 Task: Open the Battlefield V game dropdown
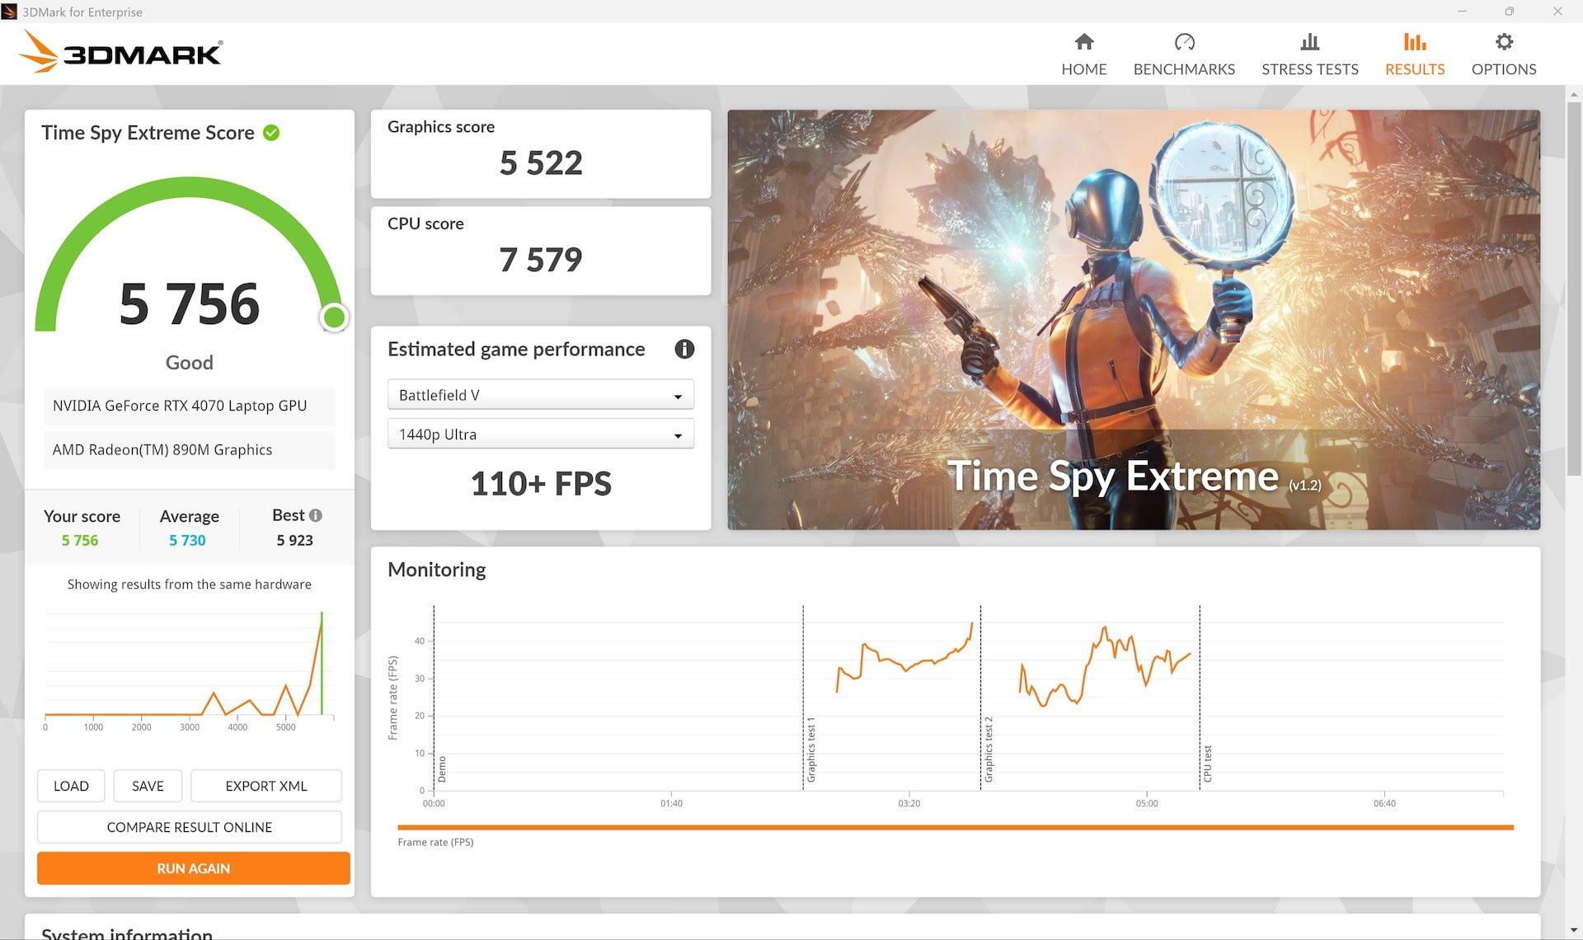click(x=540, y=395)
